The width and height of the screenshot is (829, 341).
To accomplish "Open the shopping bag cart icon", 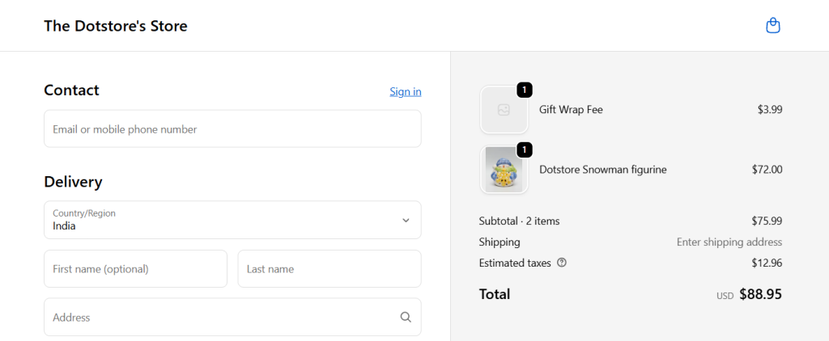I will click(772, 26).
